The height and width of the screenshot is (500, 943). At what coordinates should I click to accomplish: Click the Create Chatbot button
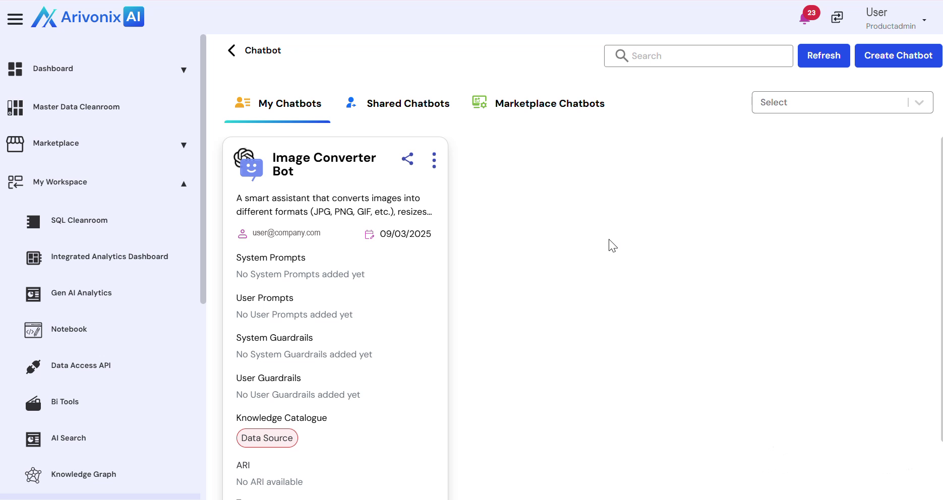click(898, 55)
